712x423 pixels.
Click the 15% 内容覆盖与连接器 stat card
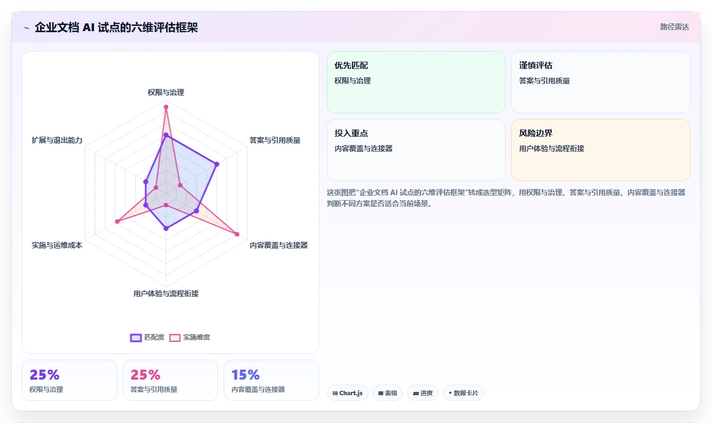[271, 380]
